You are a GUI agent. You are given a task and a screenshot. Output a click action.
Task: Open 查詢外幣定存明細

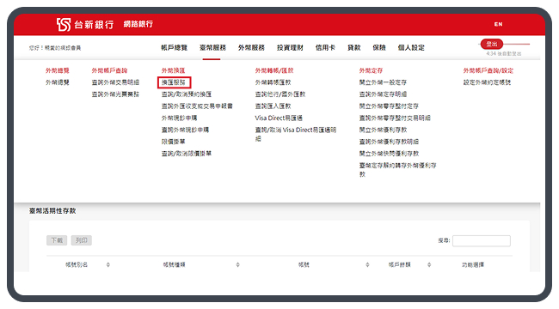pos(383,94)
